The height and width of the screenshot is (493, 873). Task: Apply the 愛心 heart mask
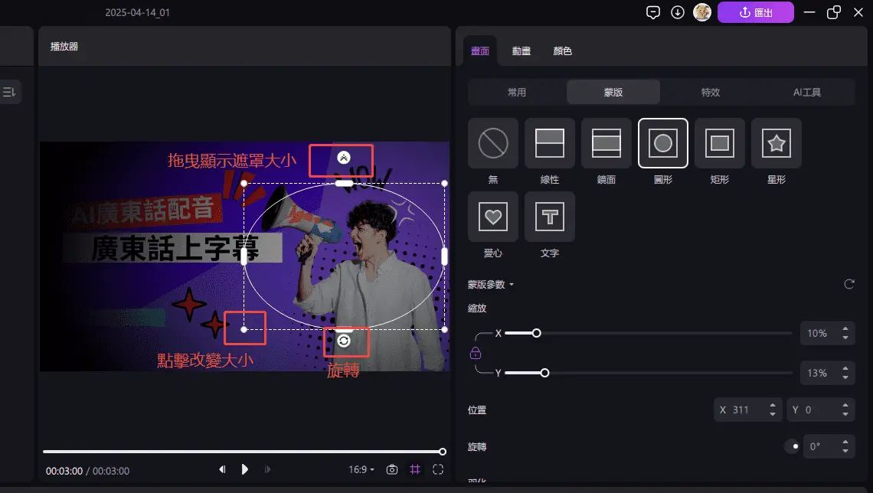tap(492, 217)
